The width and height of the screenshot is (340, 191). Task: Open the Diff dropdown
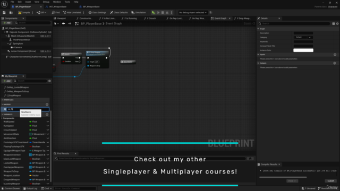tap(41, 13)
